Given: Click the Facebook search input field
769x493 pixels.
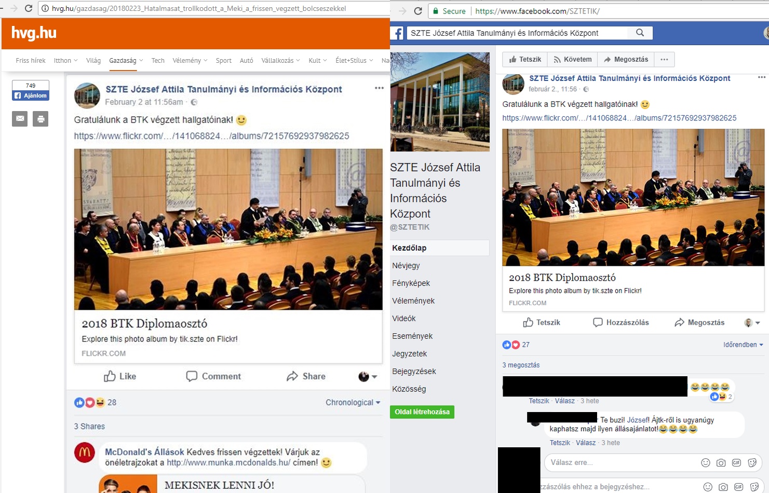Looking at the screenshot, I should 517,33.
